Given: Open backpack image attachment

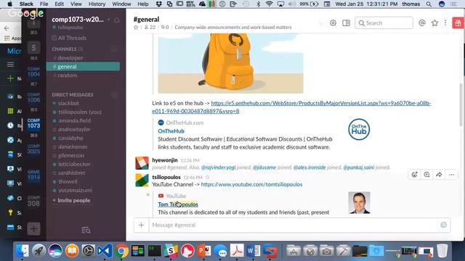Looking at the screenshot, I should (x=230, y=63).
